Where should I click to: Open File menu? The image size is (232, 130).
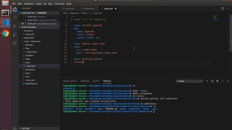14,4
